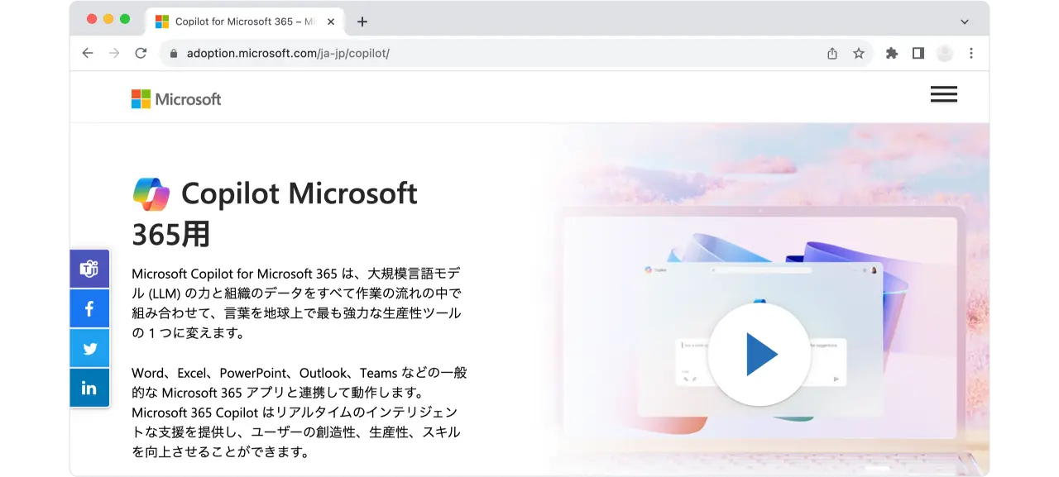Share page on Twitter
Image resolution: width=1059 pixels, height=477 pixels.
pos(89,348)
